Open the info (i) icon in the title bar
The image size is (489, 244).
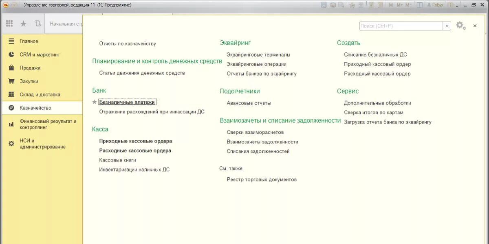click(450, 5)
